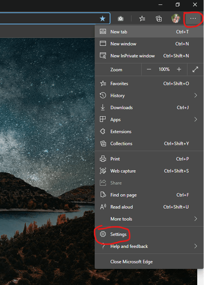This screenshot has height=285, width=204.
Task: Open the Favorites star-list toolbar icon
Action: [142, 18]
